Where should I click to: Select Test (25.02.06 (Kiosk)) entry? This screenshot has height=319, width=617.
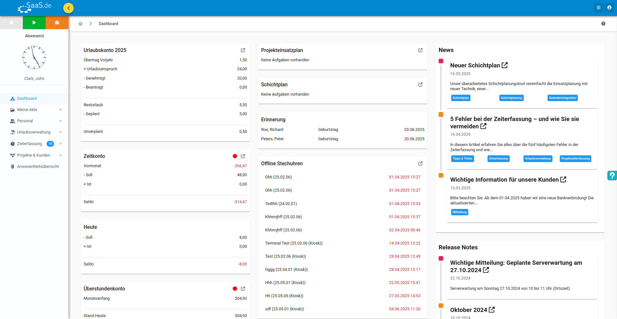[x=343, y=256]
